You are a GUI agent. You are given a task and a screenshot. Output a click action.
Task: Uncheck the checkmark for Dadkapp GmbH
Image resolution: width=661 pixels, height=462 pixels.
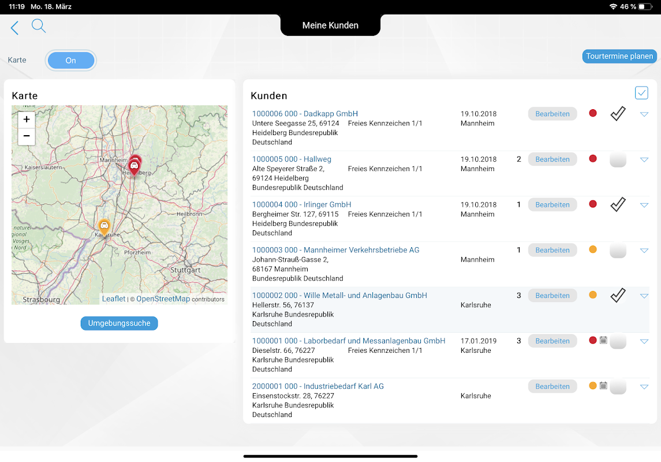(618, 113)
